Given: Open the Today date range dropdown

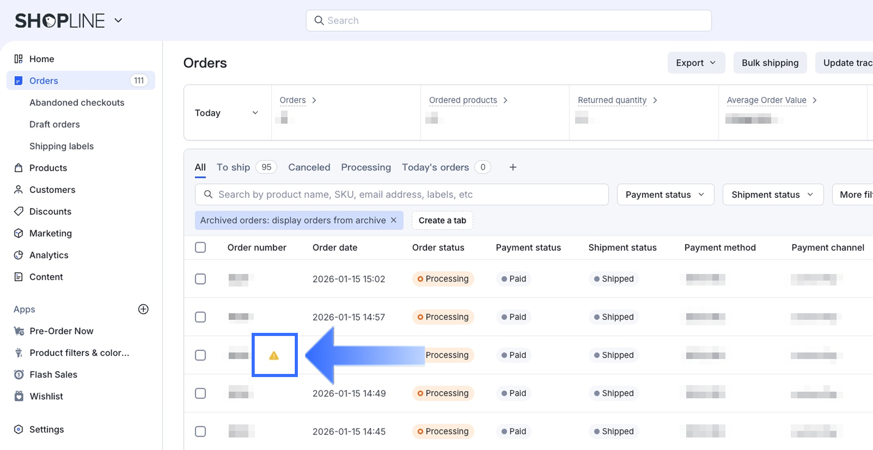Looking at the screenshot, I should 226,113.
